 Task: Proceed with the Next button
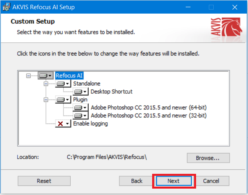pyautogui.click(x=174, y=181)
